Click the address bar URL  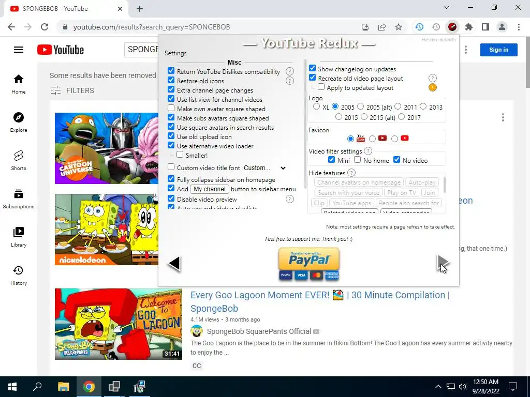tap(152, 27)
